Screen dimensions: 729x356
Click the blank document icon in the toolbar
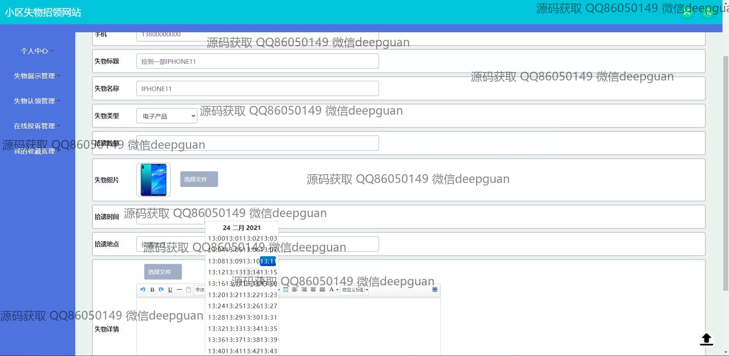coord(189,290)
